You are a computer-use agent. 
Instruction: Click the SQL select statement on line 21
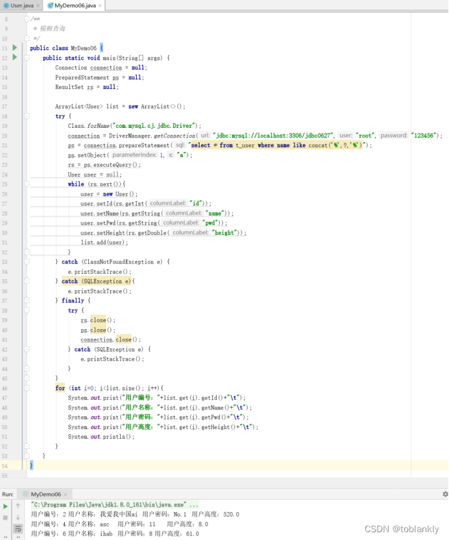coord(276,145)
